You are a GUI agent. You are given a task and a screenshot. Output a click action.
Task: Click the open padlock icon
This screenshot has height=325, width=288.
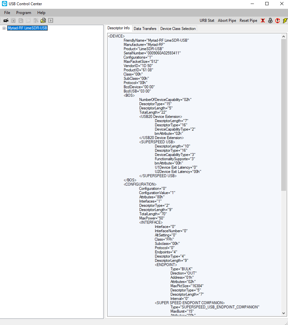[270, 21]
